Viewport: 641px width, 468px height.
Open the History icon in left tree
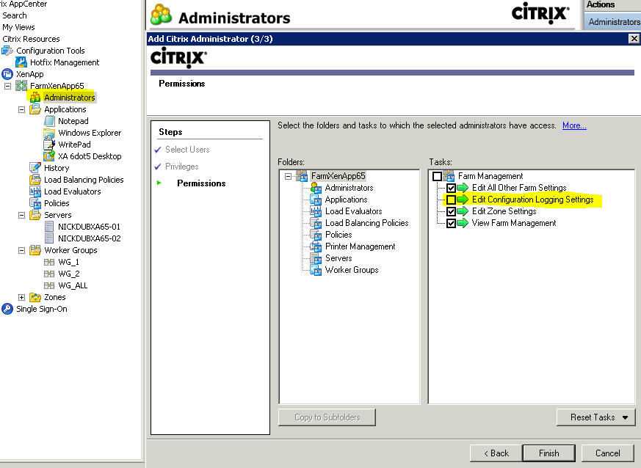(x=35, y=168)
